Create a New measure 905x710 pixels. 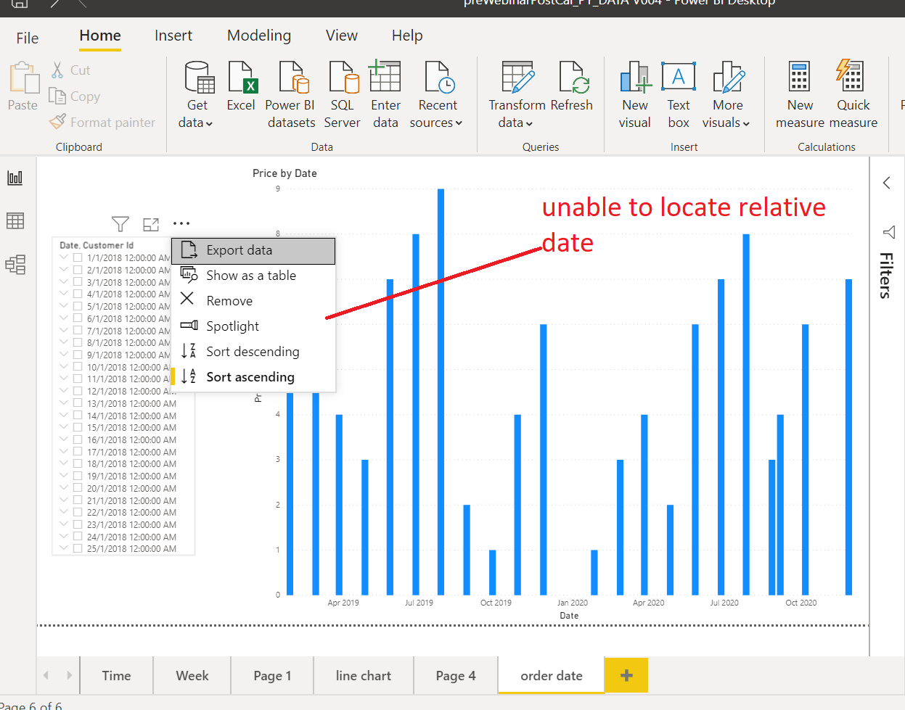[x=800, y=95]
